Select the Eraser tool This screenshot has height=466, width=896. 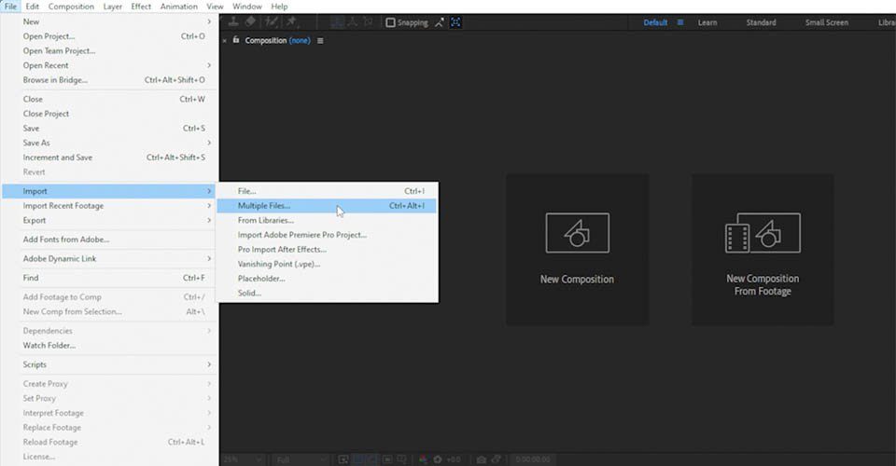coord(250,21)
